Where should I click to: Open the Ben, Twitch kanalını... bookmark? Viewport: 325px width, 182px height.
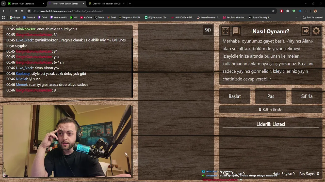click(x=234, y=17)
